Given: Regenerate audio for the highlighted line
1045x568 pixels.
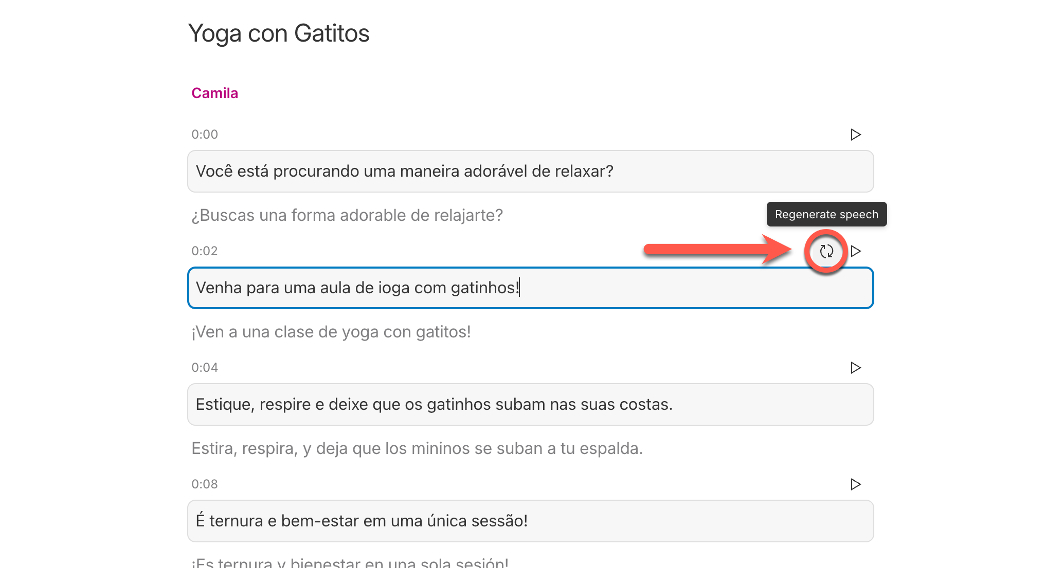Looking at the screenshot, I should 827,252.
